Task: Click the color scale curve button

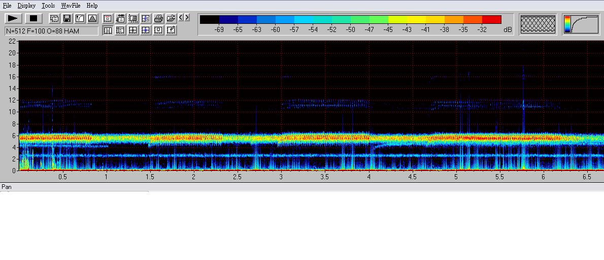Action: [x=581, y=24]
